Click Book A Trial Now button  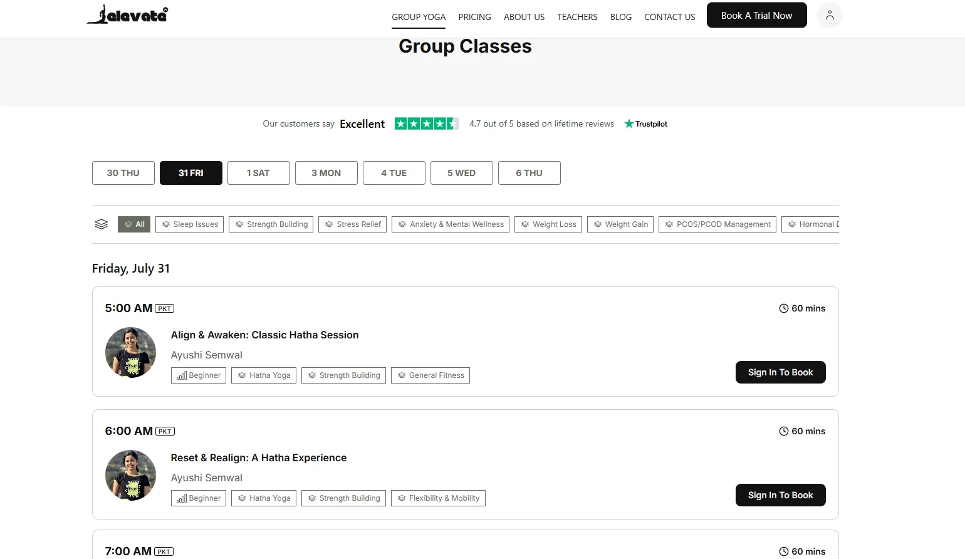[x=756, y=16]
